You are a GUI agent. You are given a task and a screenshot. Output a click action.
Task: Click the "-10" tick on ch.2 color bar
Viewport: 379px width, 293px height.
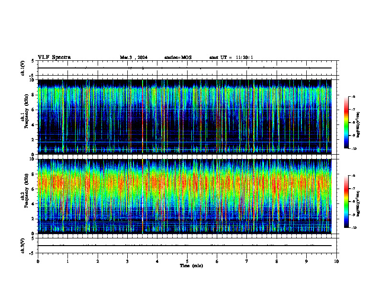click(354, 228)
